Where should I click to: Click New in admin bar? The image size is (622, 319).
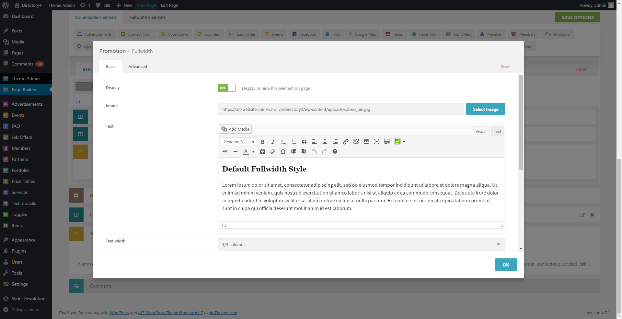124,5
